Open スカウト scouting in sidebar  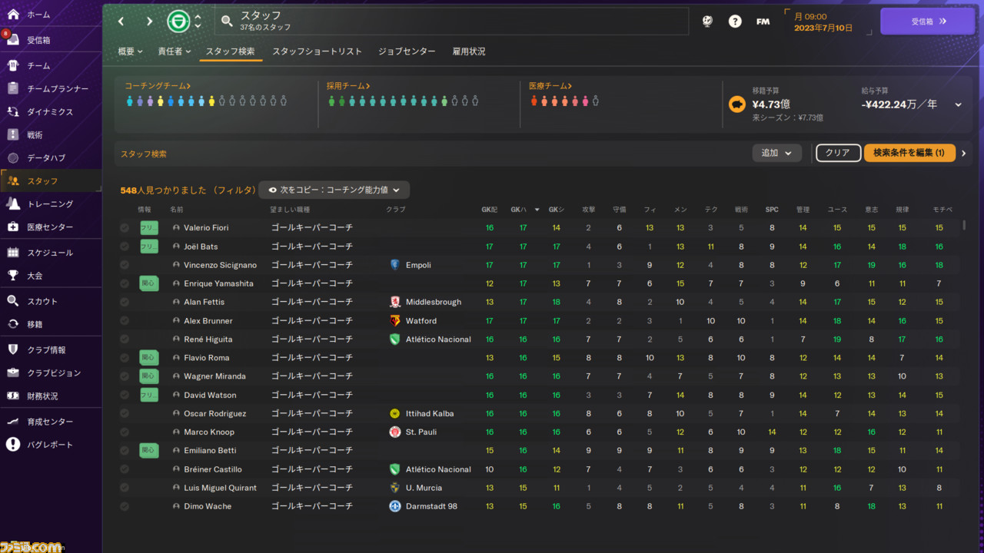click(x=42, y=301)
